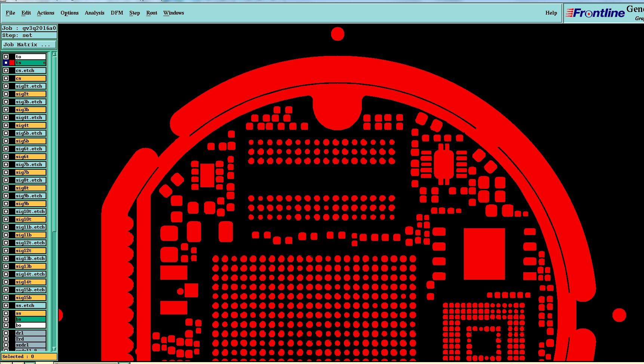Select layer name sig13b.etch
The image size is (644, 364).
[x=31, y=258]
